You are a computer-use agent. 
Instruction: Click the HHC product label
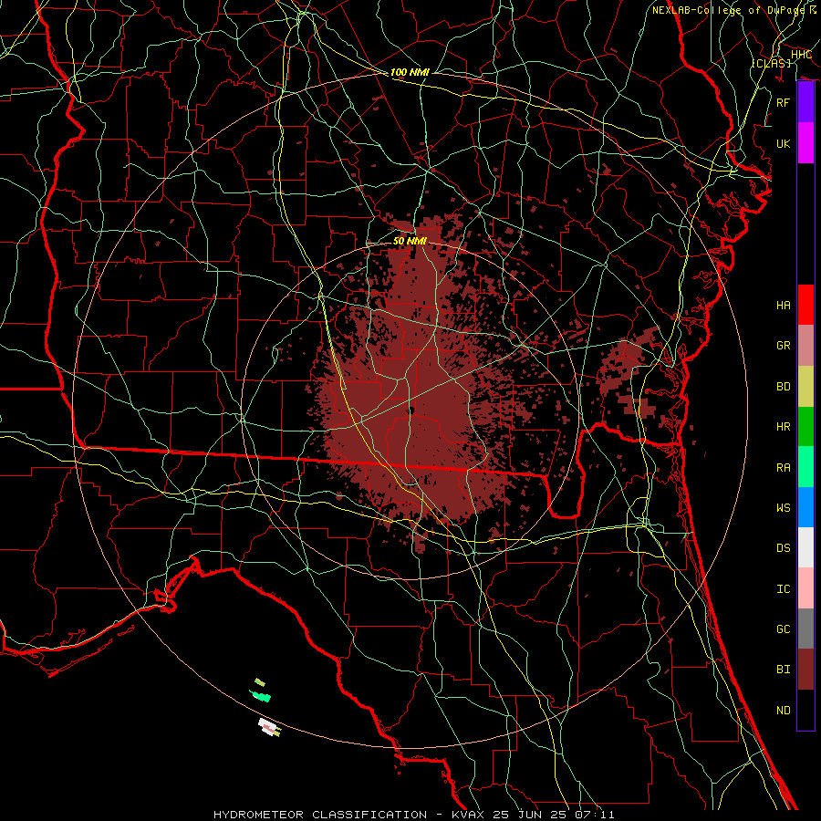tap(801, 55)
